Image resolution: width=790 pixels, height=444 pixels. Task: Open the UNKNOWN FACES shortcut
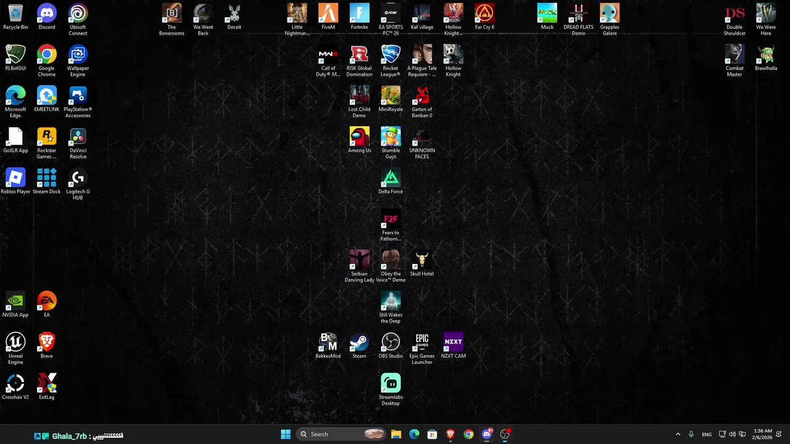click(422, 143)
